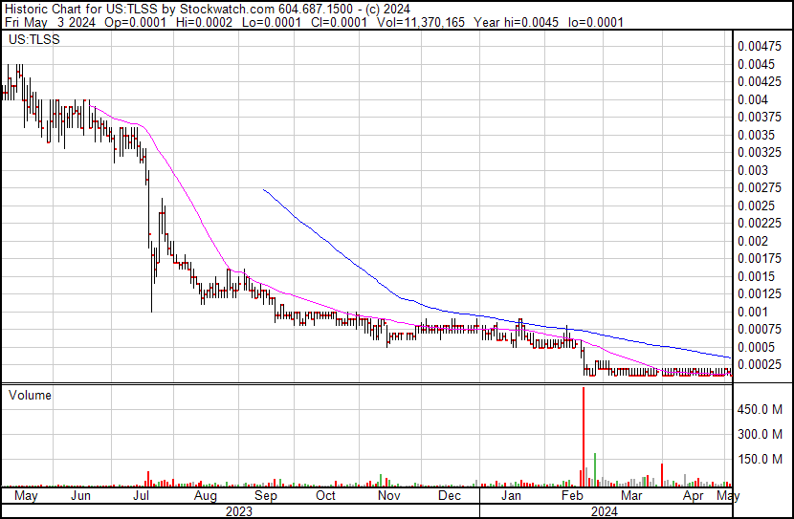Screen dimensions: 794x519
Task: Click the start of the blue moving average line
Action: (264, 190)
